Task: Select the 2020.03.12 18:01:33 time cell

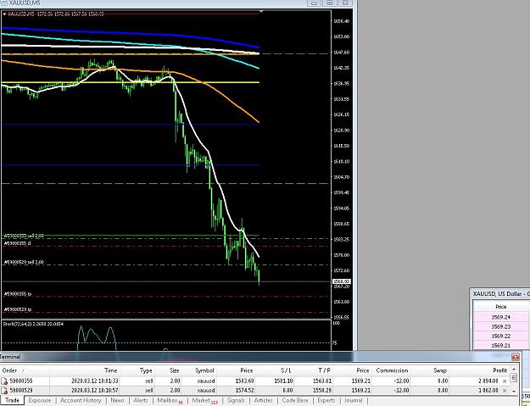Action: tap(95, 381)
